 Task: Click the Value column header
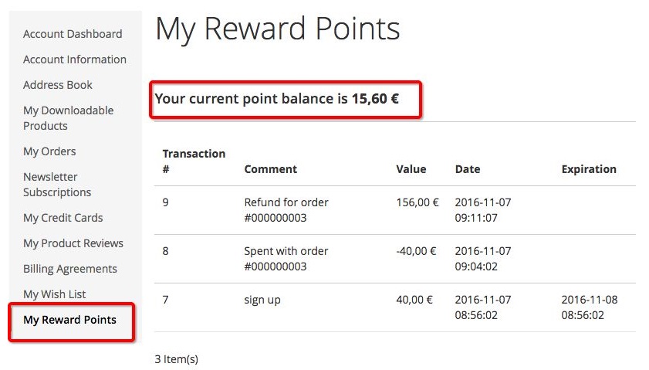pos(411,169)
